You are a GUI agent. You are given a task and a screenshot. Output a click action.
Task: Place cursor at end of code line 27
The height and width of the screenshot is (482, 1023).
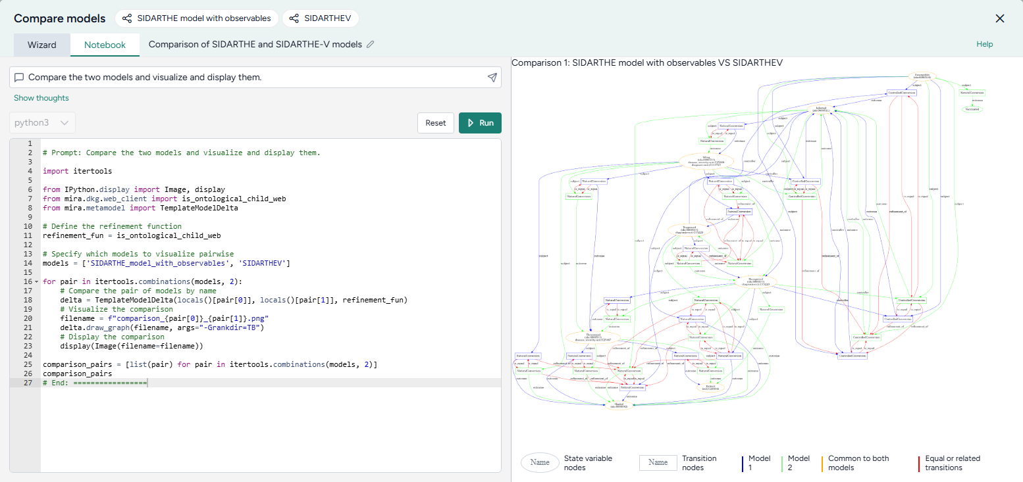[148, 383]
